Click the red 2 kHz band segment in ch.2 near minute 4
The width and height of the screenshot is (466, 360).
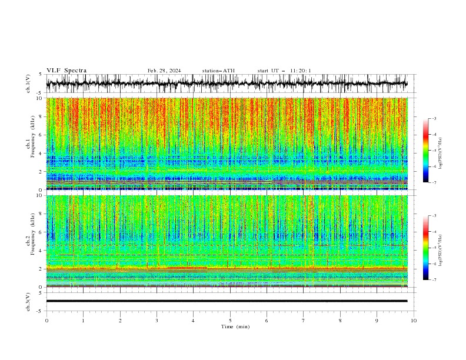[187, 268]
